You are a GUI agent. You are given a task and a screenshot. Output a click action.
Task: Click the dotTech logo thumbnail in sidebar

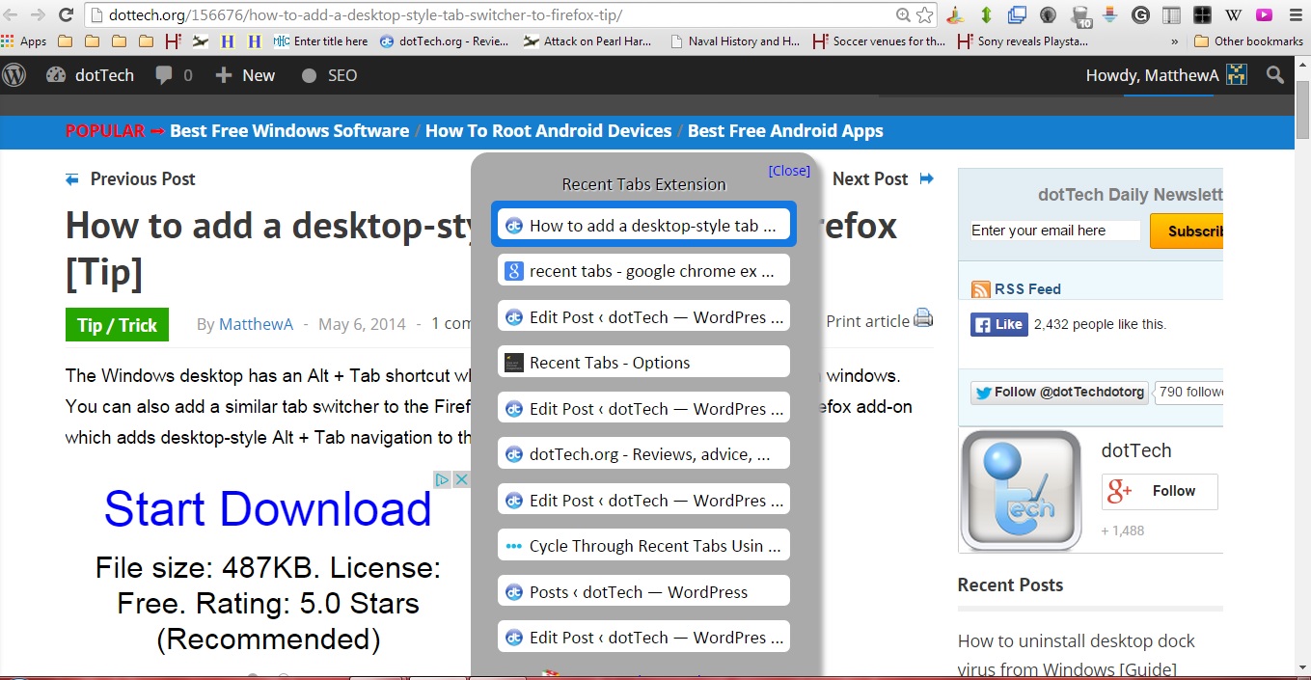coord(1021,491)
